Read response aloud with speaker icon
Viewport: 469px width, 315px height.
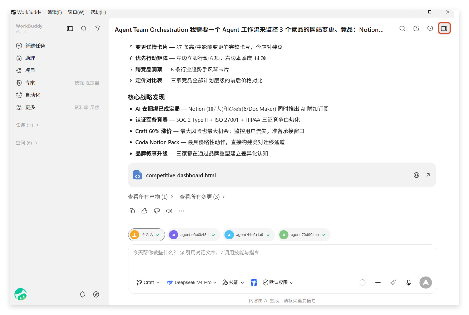pos(169,211)
